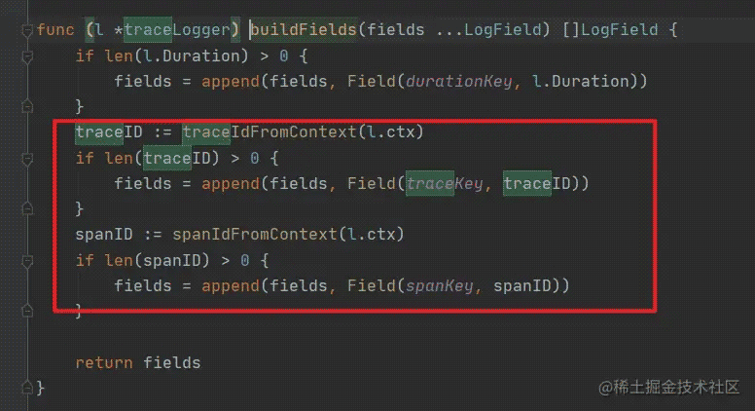Screen dimensions: 755x411
Task: Collapse the buildFields function fold marker
Action: pos(27,31)
